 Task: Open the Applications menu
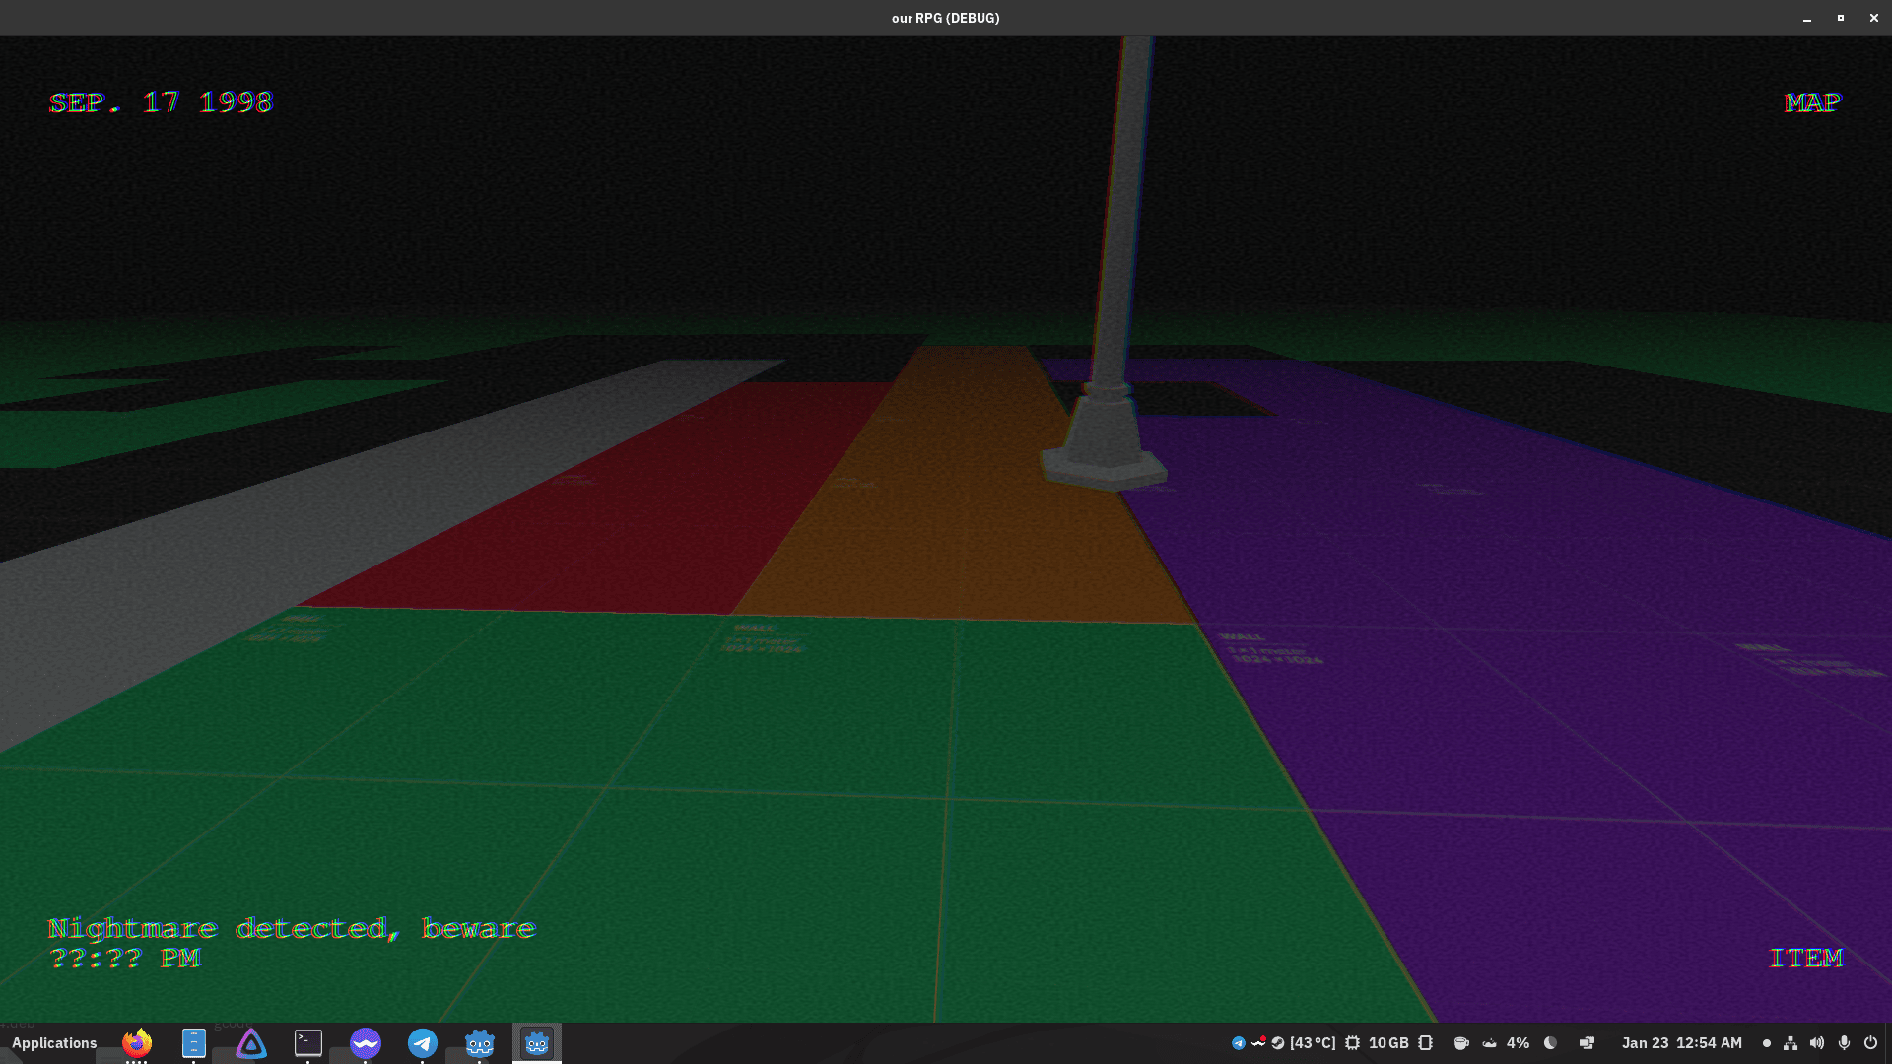[x=54, y=1043]
